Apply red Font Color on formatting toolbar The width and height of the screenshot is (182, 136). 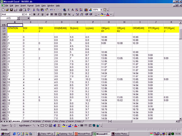point(108,15)
